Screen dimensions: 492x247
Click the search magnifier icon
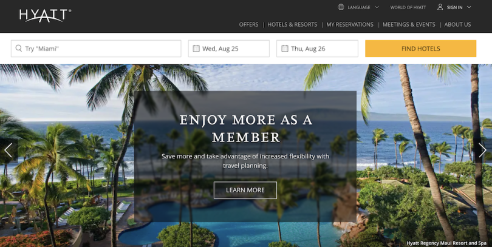click(x=19, y=49)
